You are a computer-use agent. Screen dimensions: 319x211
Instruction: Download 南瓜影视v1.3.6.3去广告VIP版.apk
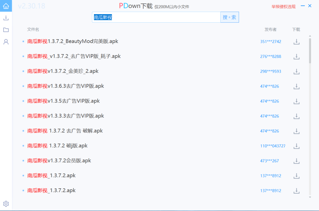[x=297, y=86]
